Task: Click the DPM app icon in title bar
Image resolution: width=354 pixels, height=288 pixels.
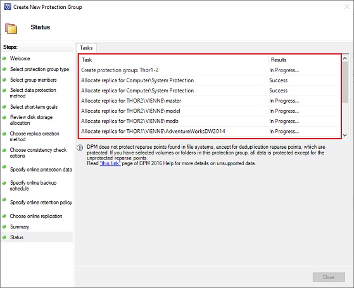Action: [x=7, y=7]
